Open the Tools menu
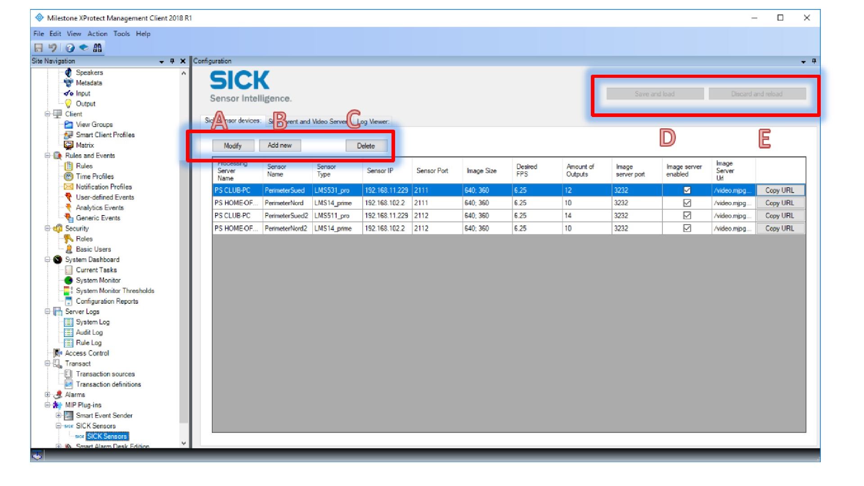The image size is (864, 486). point(121,34)
